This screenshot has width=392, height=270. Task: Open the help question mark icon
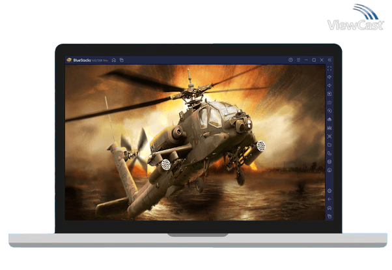pos(290,60)
